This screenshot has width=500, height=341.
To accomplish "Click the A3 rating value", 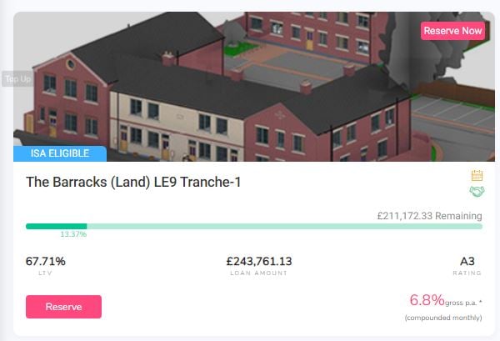I will 467,261.
